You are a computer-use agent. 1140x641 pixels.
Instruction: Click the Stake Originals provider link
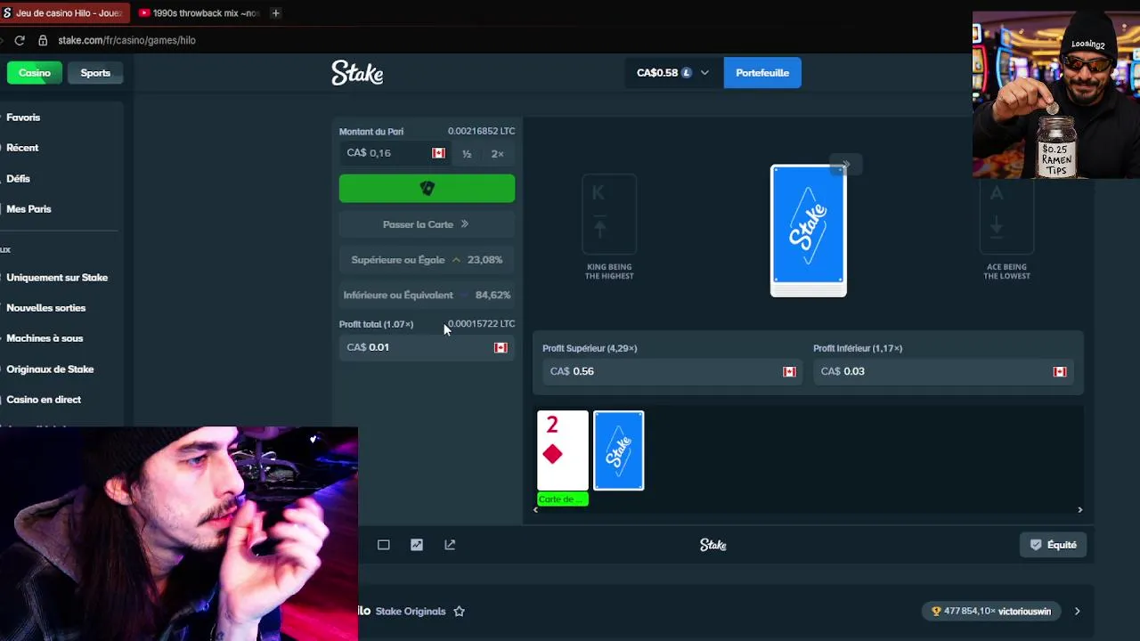tap(411, 612)
